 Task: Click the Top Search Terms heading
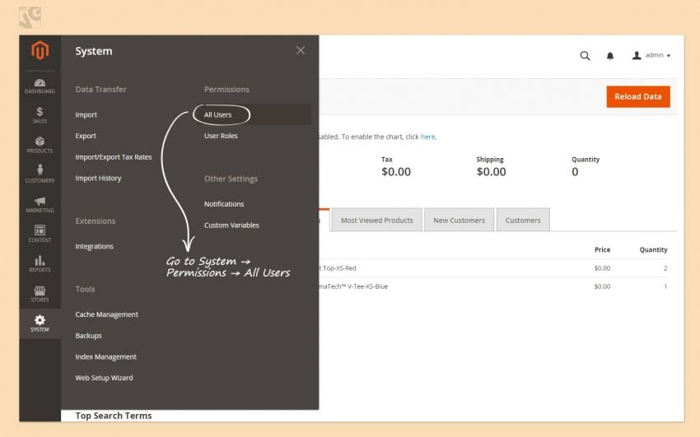114,416
